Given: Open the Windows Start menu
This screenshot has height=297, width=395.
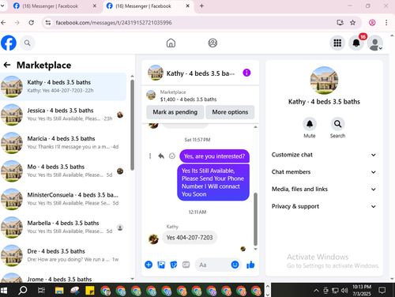Looking at the screenshot, I should (x=4, y=291).
